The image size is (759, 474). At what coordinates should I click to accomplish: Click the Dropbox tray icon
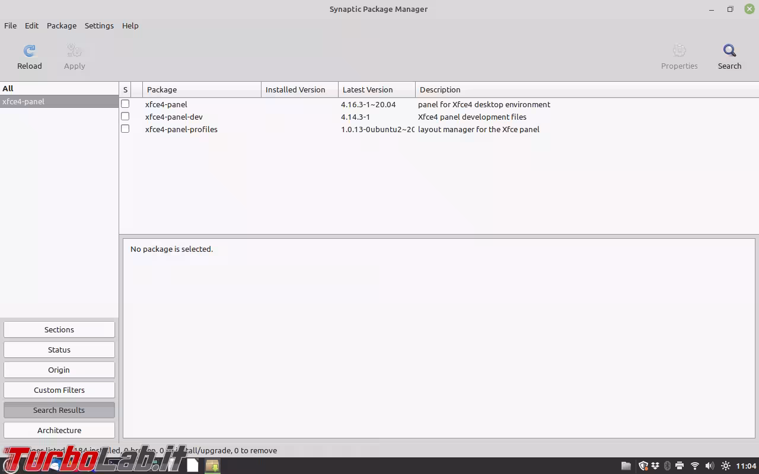[655, 466]
